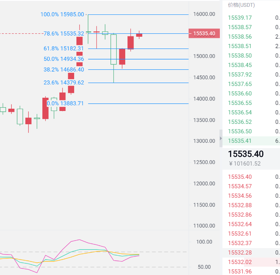The image size is (280, 275).
Task: Click ask price 15538.50 in order book
Action: click(x=240, y=56)
